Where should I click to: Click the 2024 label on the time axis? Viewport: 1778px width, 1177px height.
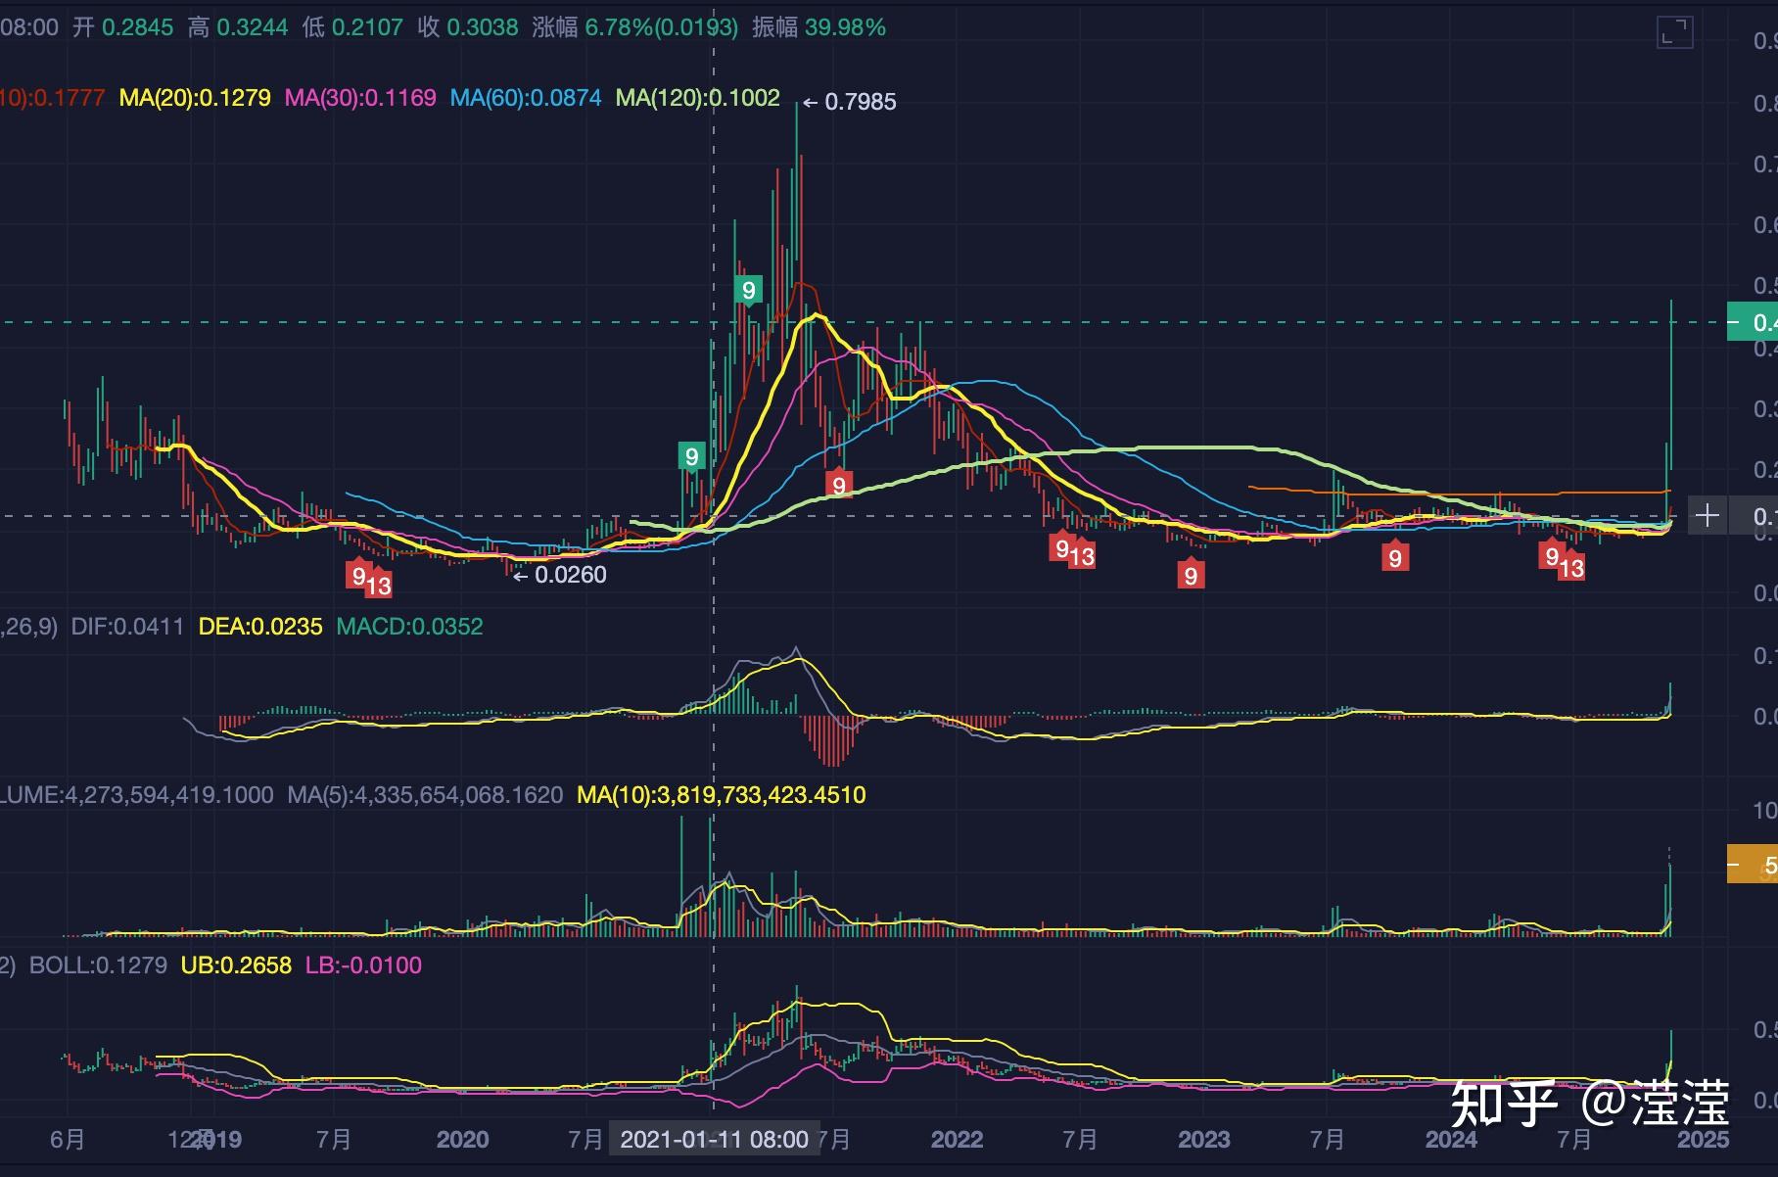pos(1451,1139)
